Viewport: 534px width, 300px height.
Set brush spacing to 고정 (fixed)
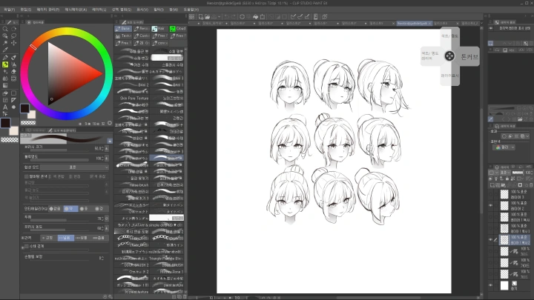tap(47, 238)
